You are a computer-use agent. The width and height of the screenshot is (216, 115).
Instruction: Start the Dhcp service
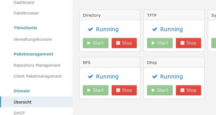click(x=160, y=90)
